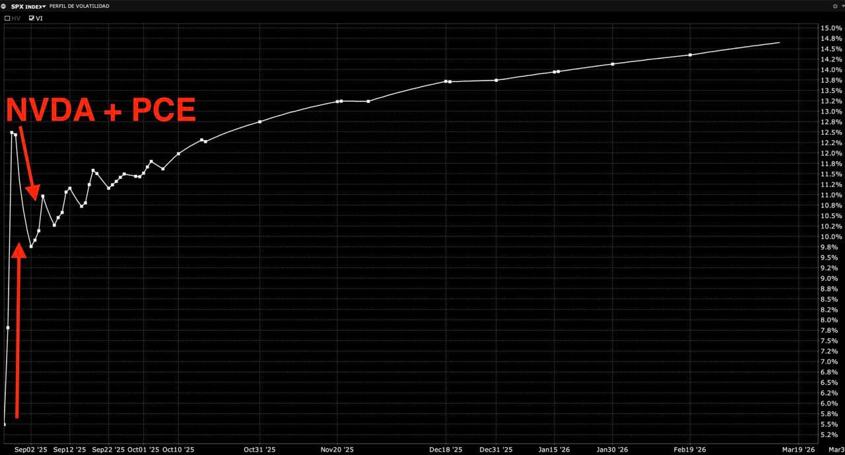Click the 6.0% y-axis label

coord(830,403)
